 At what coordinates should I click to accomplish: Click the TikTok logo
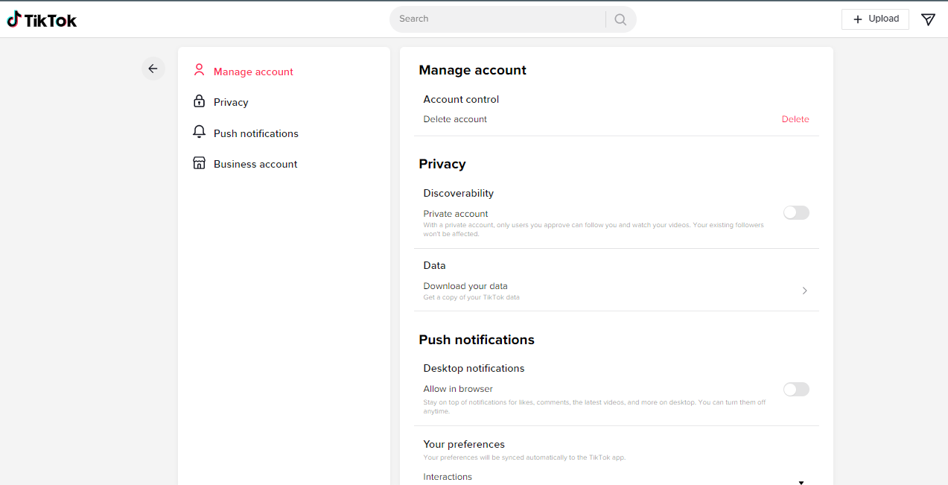(42, 20)
